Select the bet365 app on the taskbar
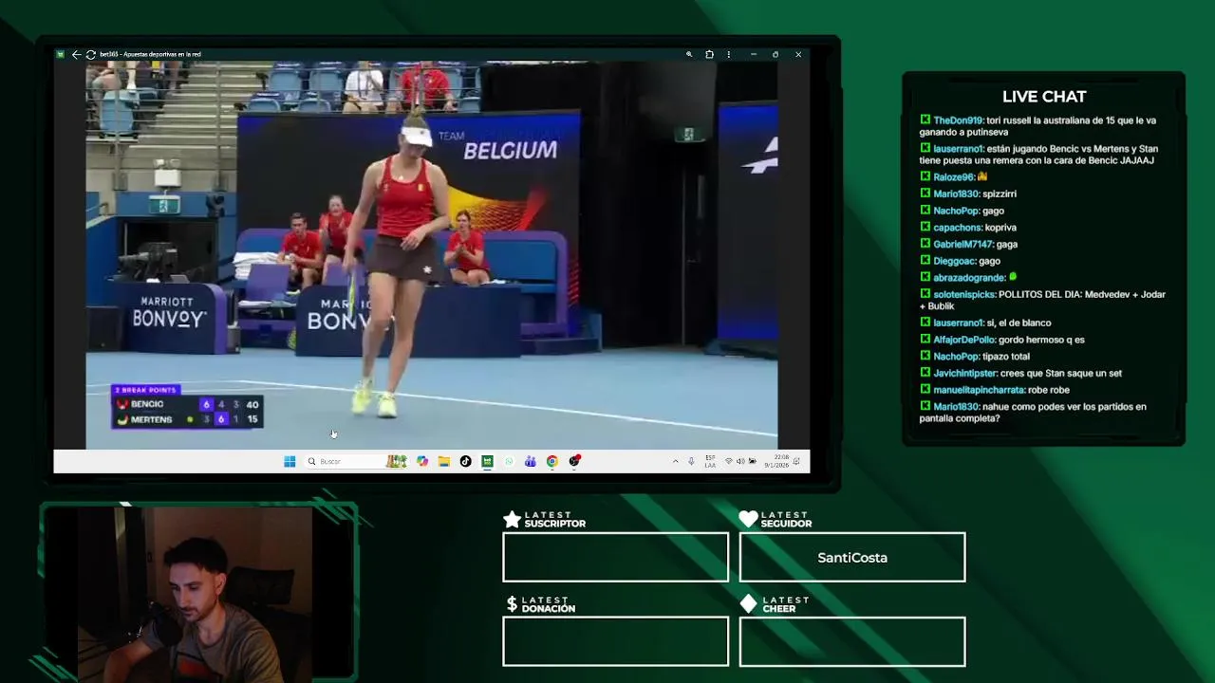1215x683 pixels. [487, 461]
